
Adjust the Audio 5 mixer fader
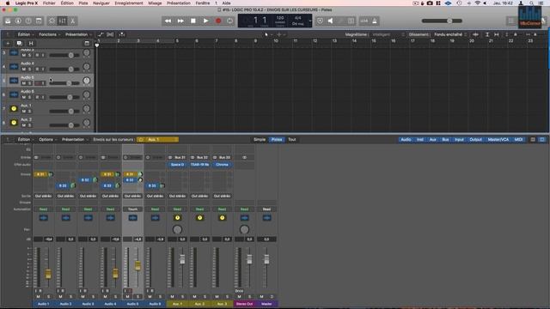(x=137, y=266)
